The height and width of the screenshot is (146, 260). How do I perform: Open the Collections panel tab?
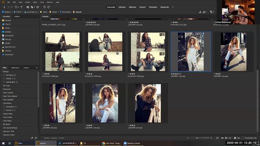tap(15, 68)
